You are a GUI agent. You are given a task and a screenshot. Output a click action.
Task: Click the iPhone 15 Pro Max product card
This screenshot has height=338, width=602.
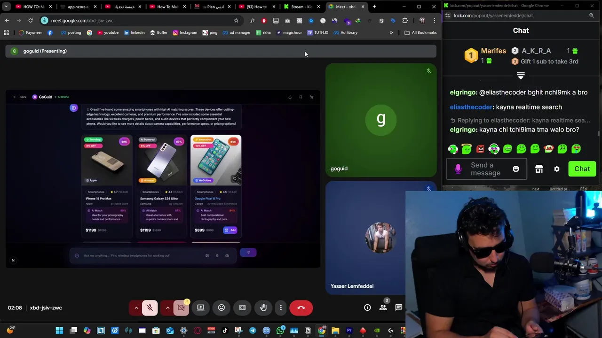[107, 185]
